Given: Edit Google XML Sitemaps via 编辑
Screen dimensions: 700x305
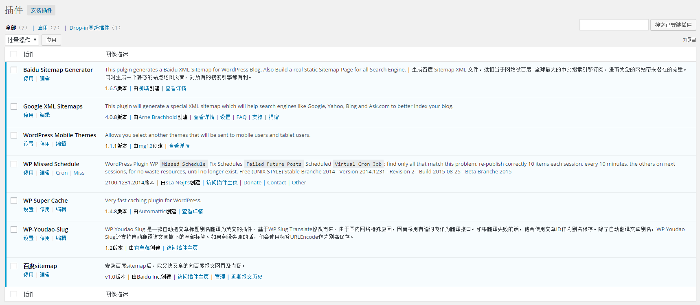Looking at the screenshot, I should [45, 115].
